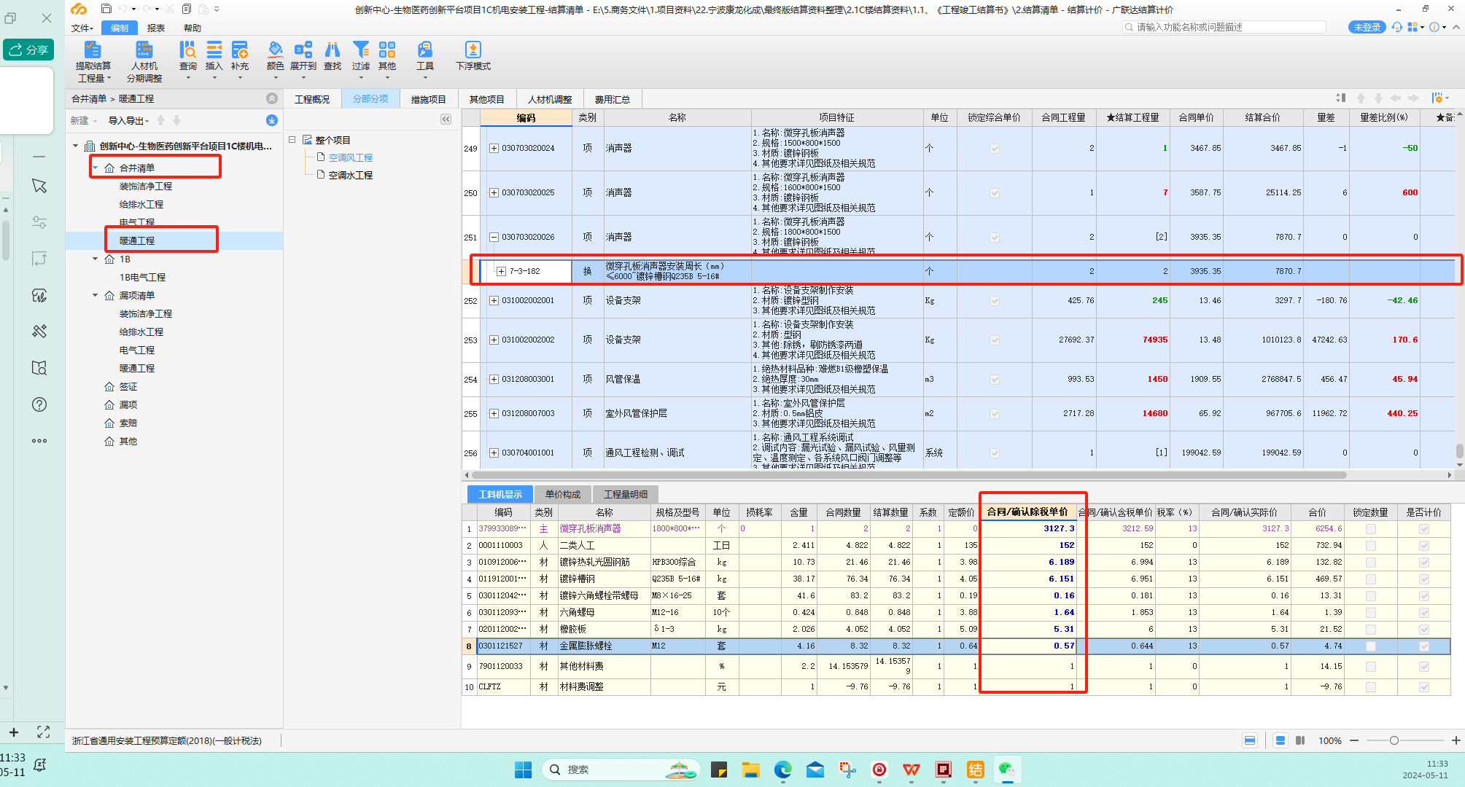Click the zoom plus button
The image size is (1465, 787).
1456,740
